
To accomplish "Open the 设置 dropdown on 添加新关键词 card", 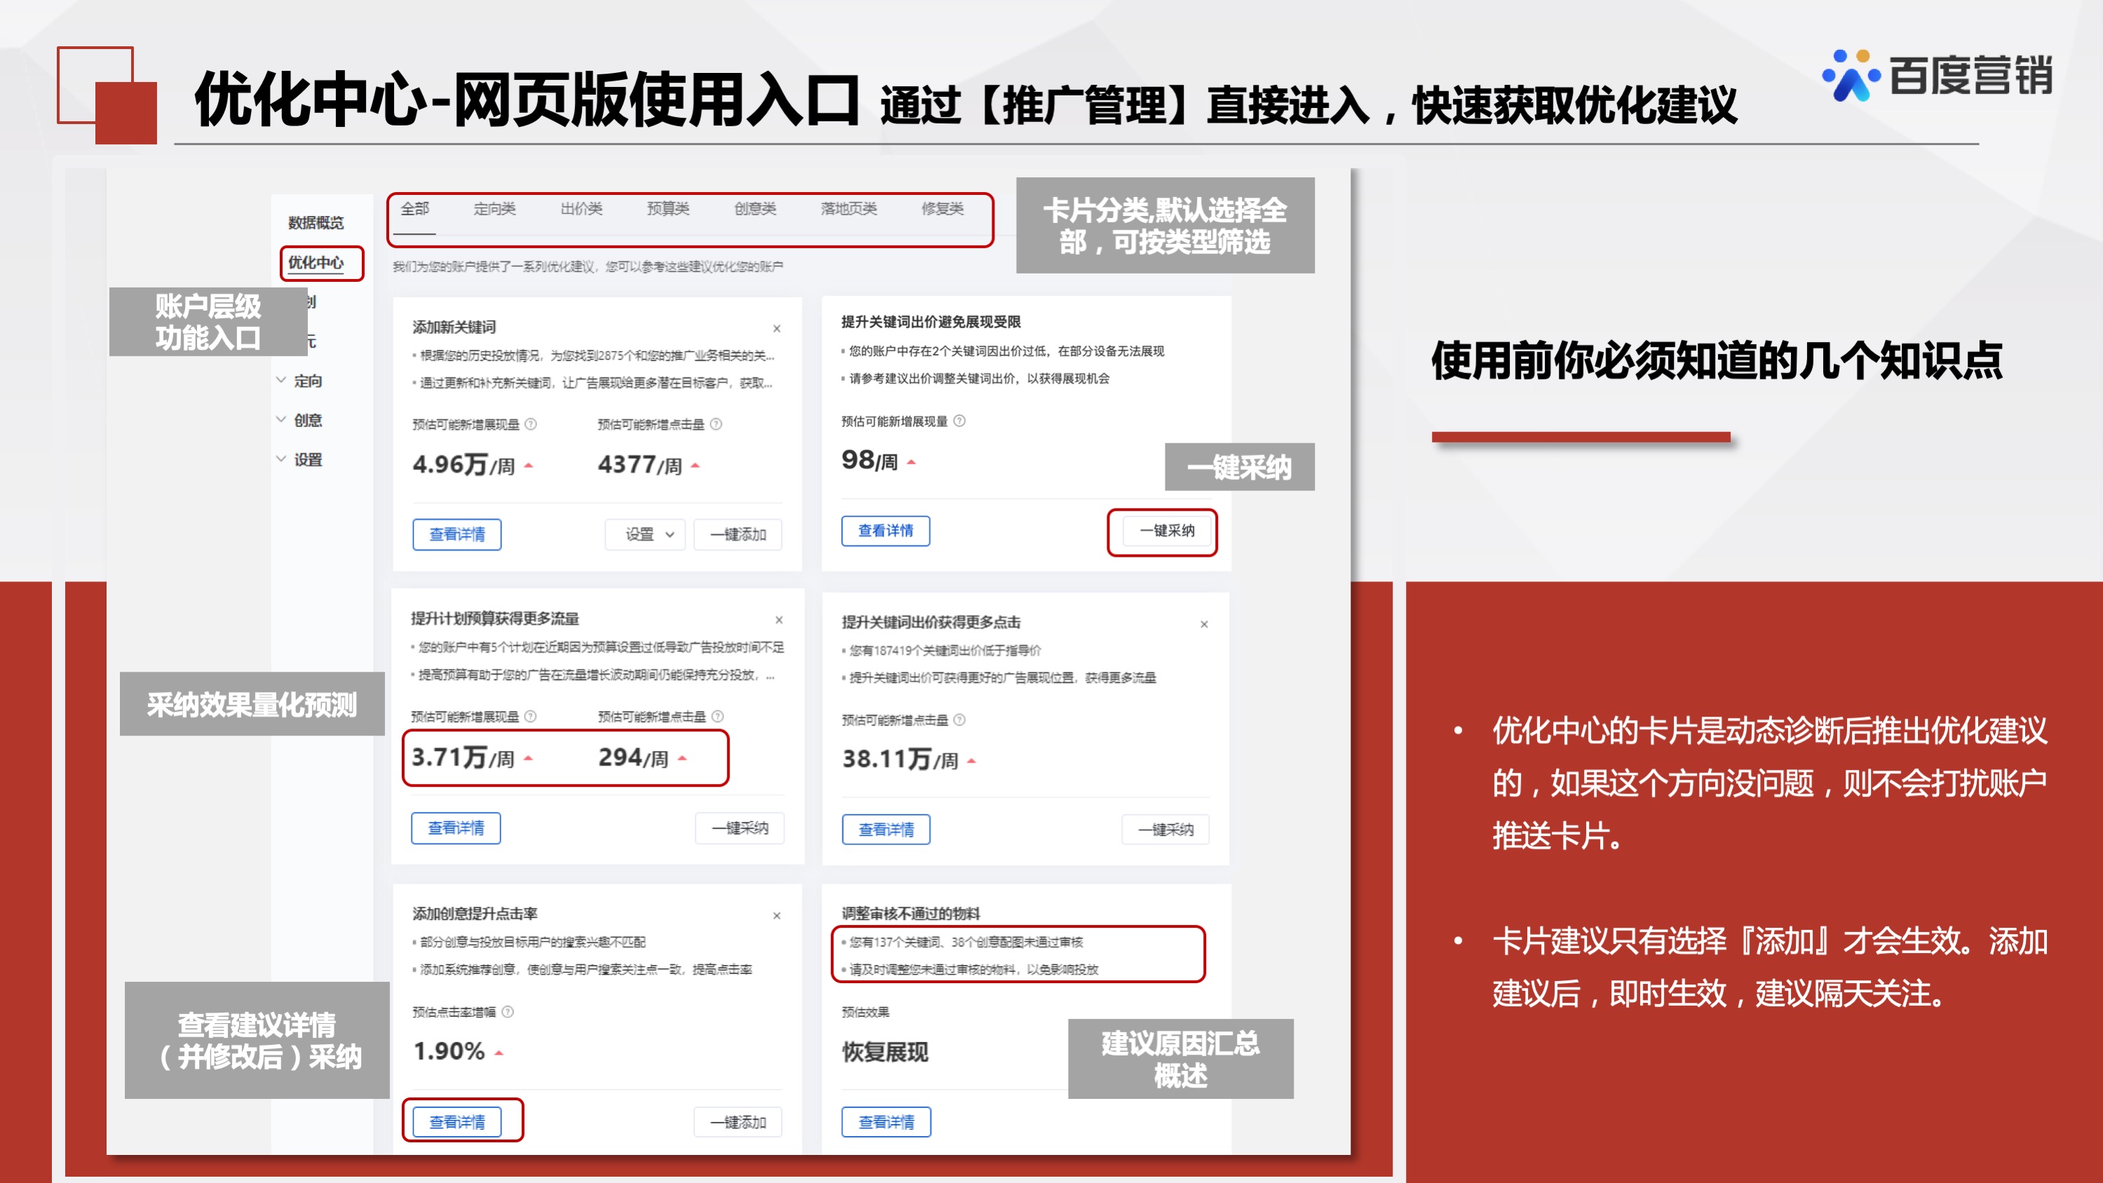I will 645,535.
